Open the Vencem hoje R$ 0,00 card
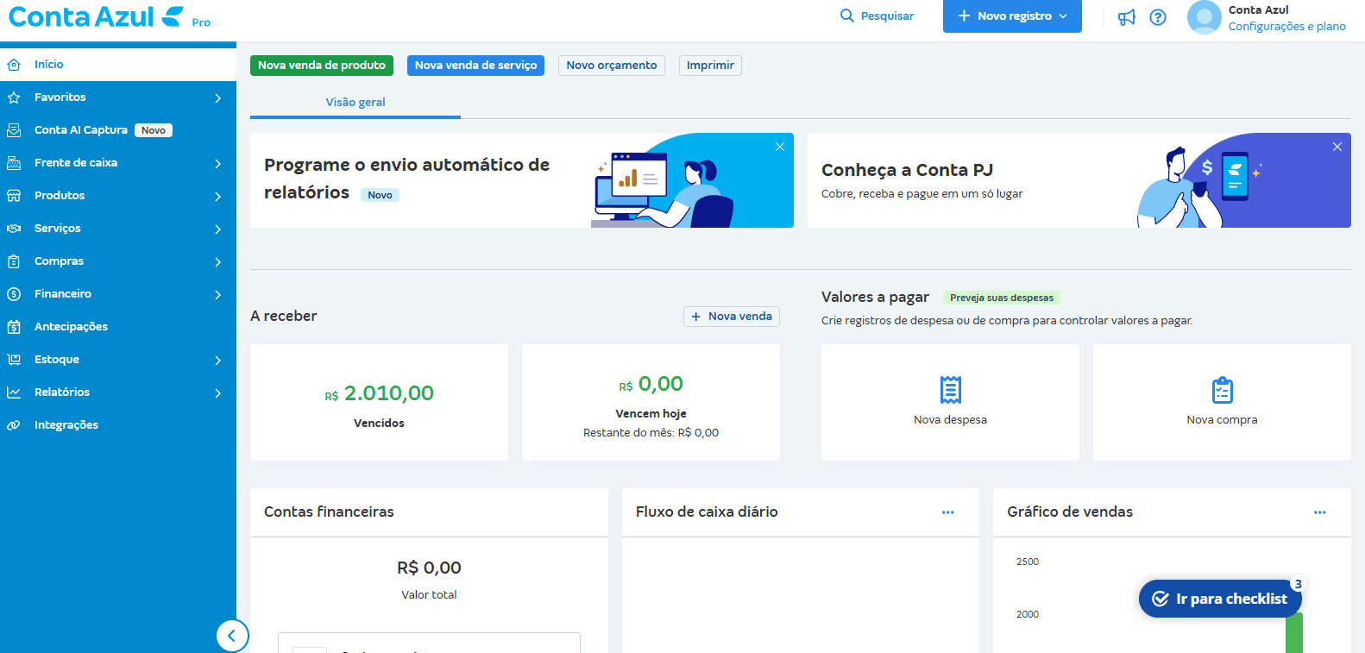The height and width of the screenshot is (653, 1365). tap(651, 403)
